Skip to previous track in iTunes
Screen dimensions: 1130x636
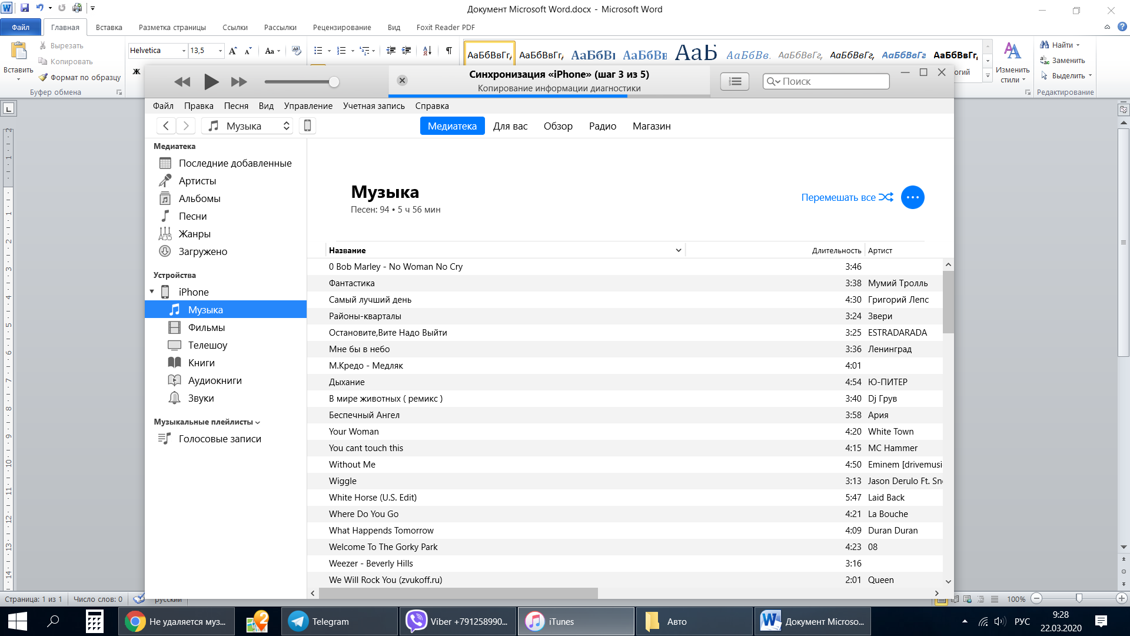pos(182,82)
